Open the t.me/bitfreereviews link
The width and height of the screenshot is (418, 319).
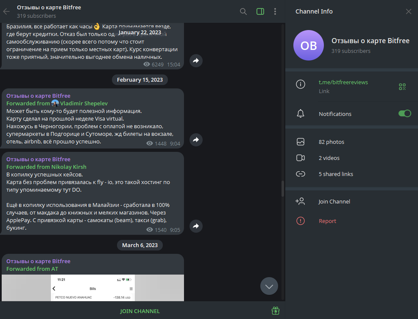[x=343, y=82]
